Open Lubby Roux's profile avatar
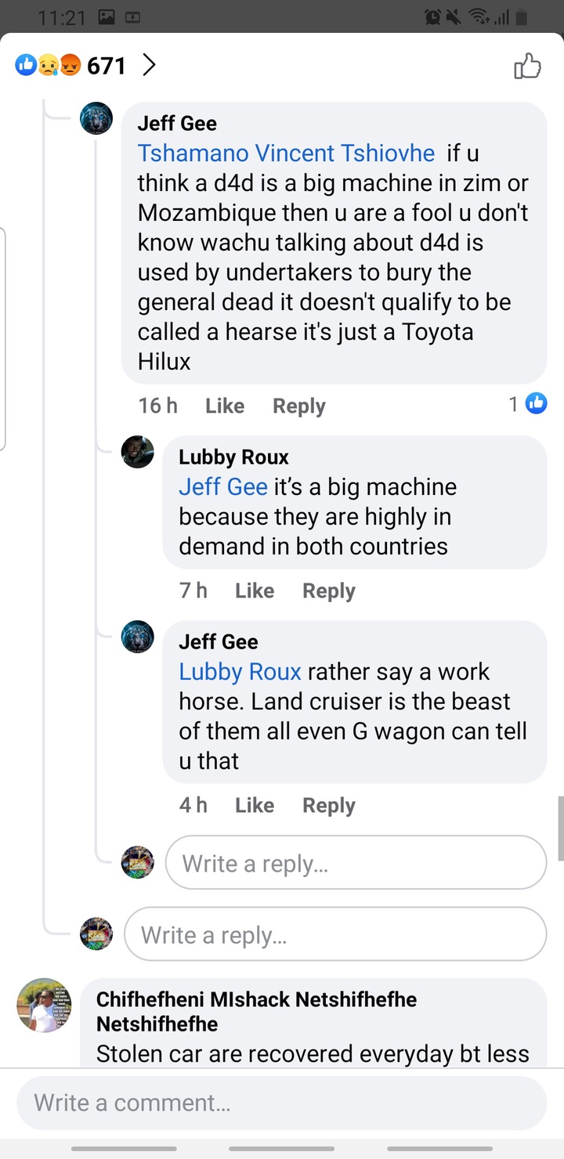564x1159 pixels. (x=138, y=452)
